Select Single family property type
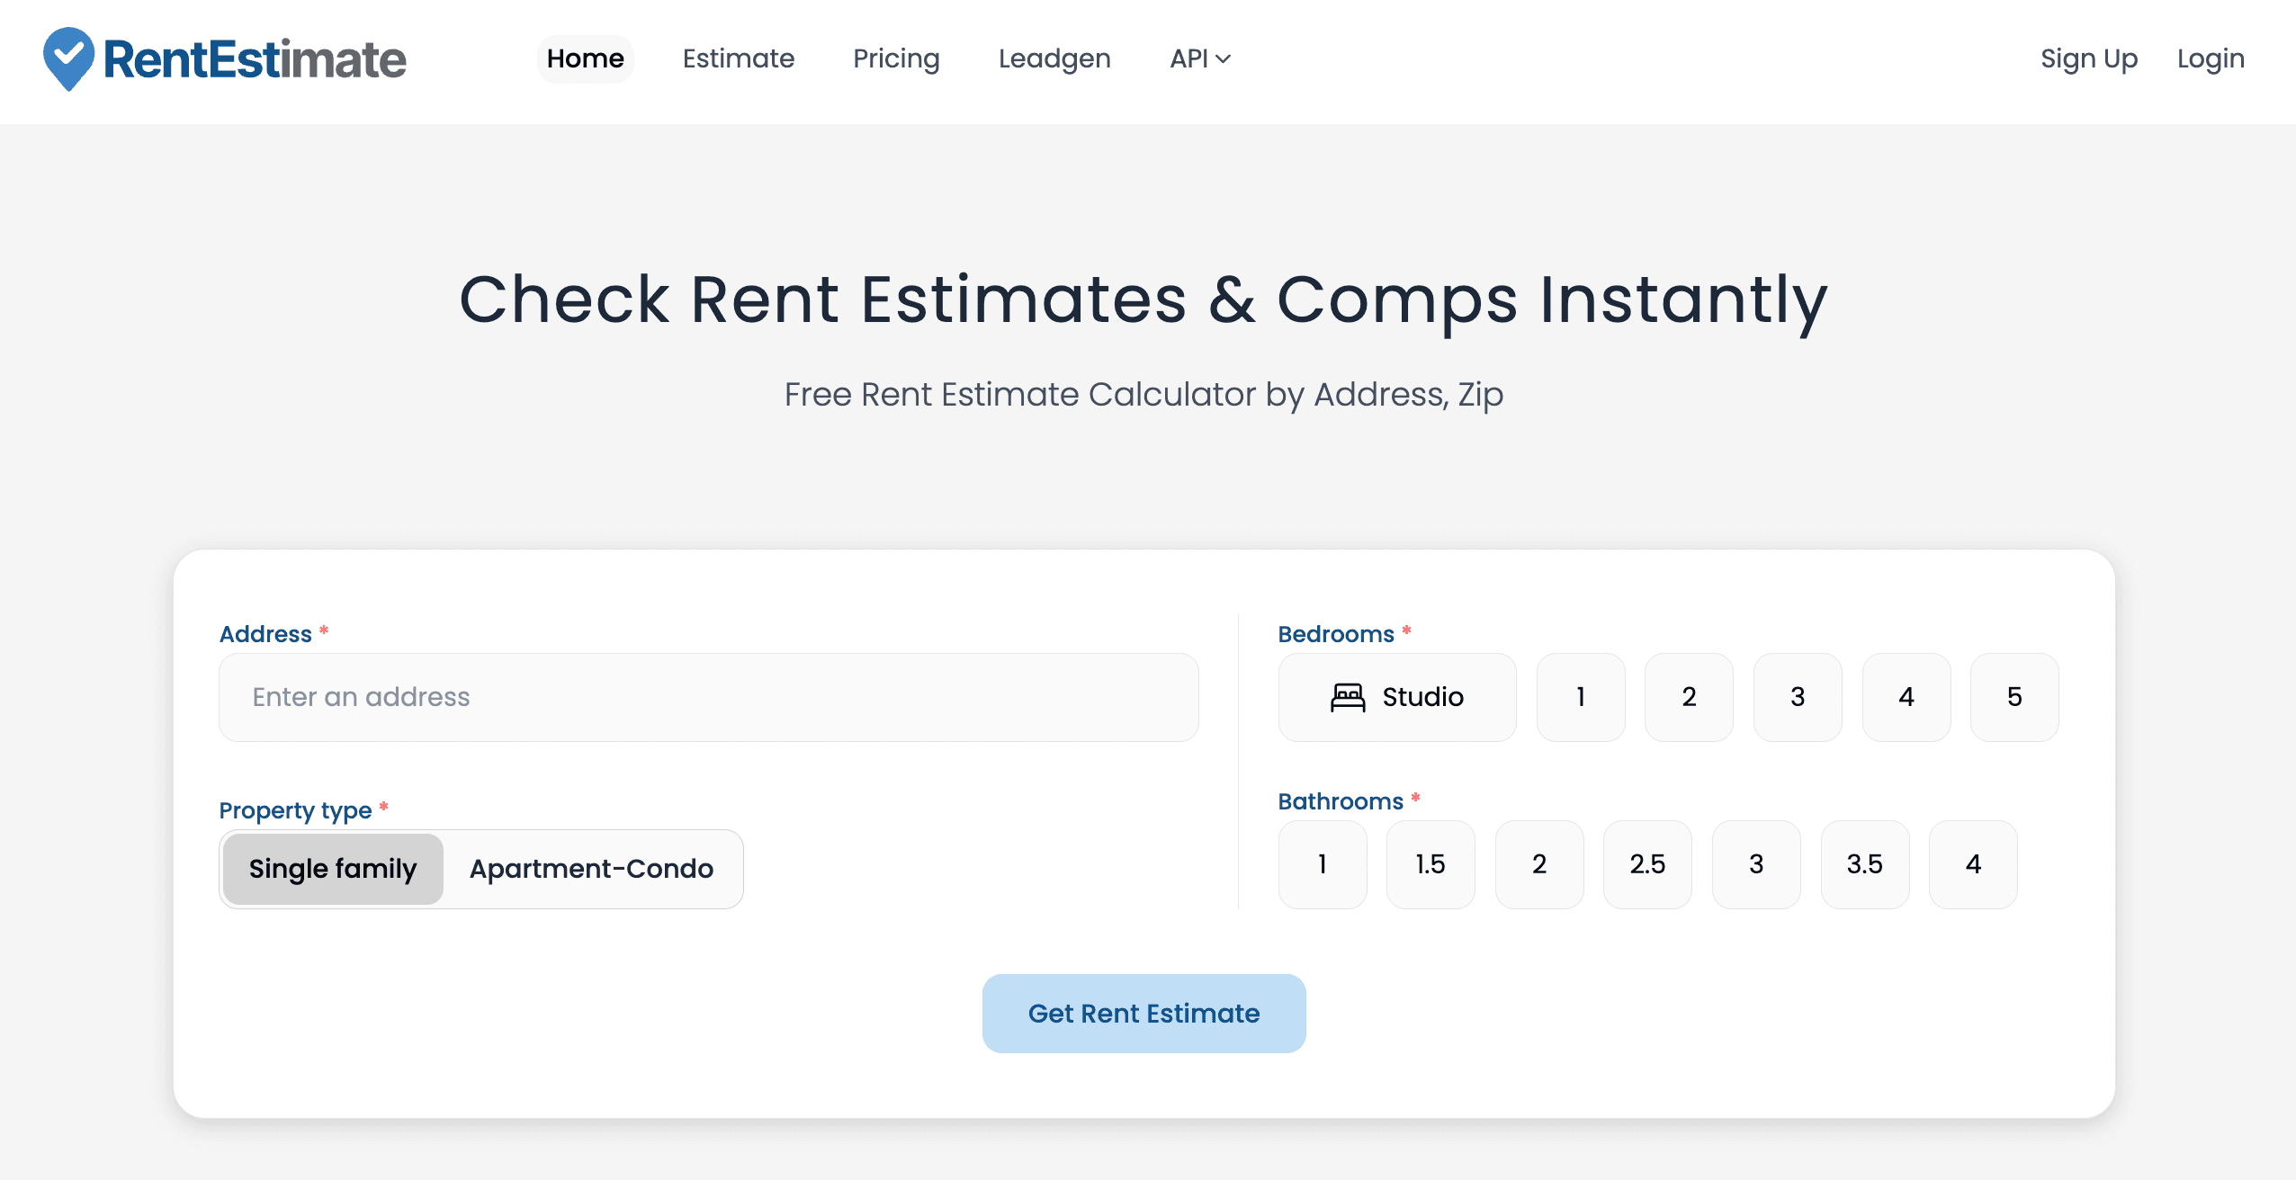The image size is (2296, 1180). coord(333,868)
